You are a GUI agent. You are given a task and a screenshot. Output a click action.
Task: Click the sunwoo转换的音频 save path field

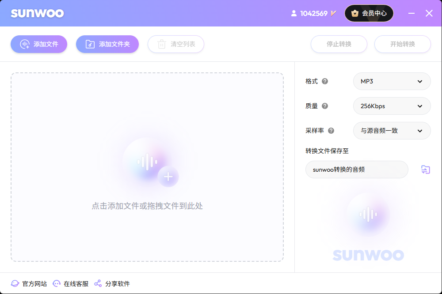(x=356, y=170)
